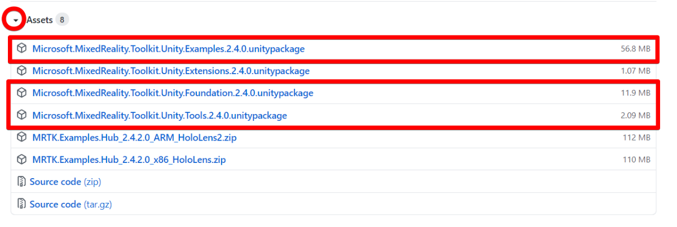Screen dimensions: 677x227
Task: Download Unity.Extensions.2.4.0.unitypackage link
Action: 171,71
